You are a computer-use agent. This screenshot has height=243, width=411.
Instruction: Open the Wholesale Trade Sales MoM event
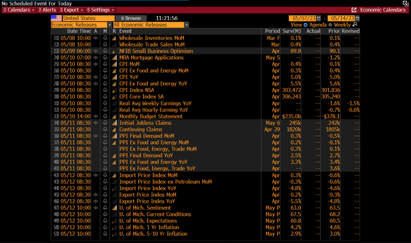tap(152, 45)
